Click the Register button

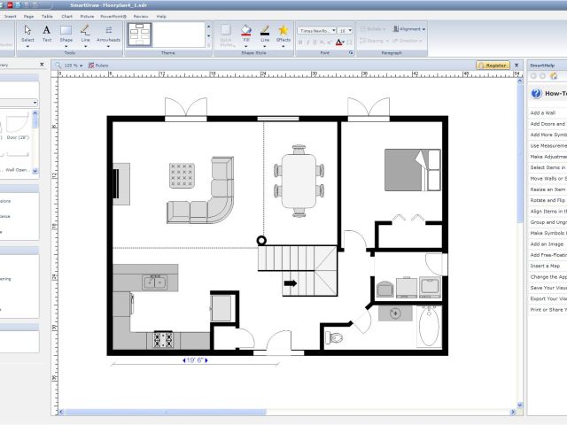(x=493, y=65)
